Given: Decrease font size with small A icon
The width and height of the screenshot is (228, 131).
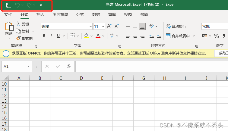Looking at the screenshot, I should click(117, 26).
